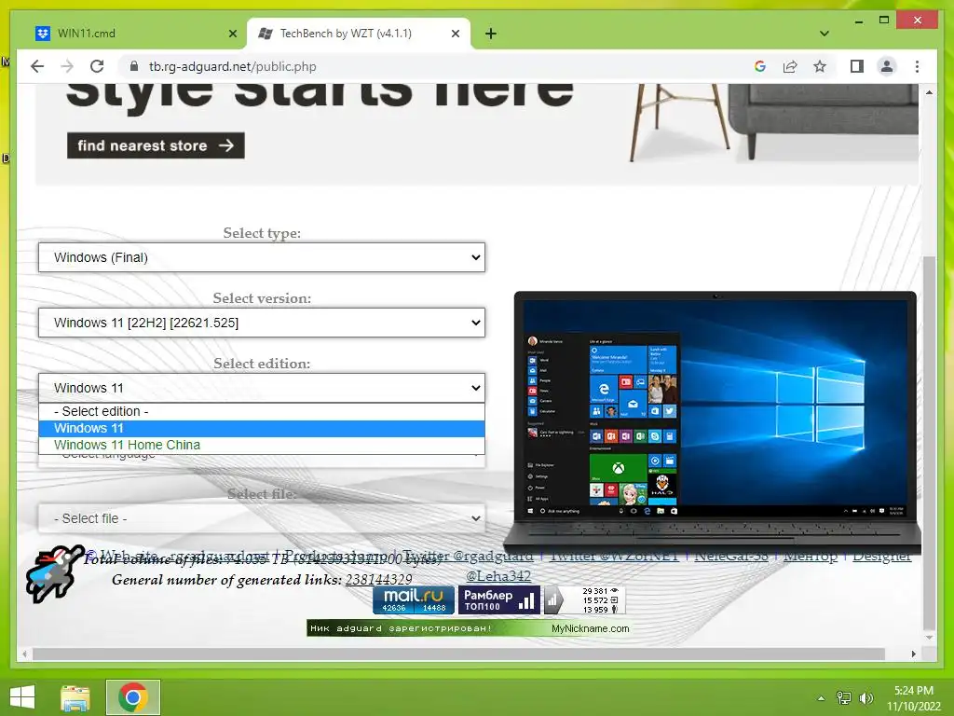Image resolution: width=954 pixels, height=716 pixels.
Task: Click the MyNickname.com banner
Action: (x=468, y=628)
